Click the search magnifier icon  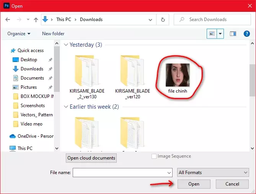coord(181,20)
